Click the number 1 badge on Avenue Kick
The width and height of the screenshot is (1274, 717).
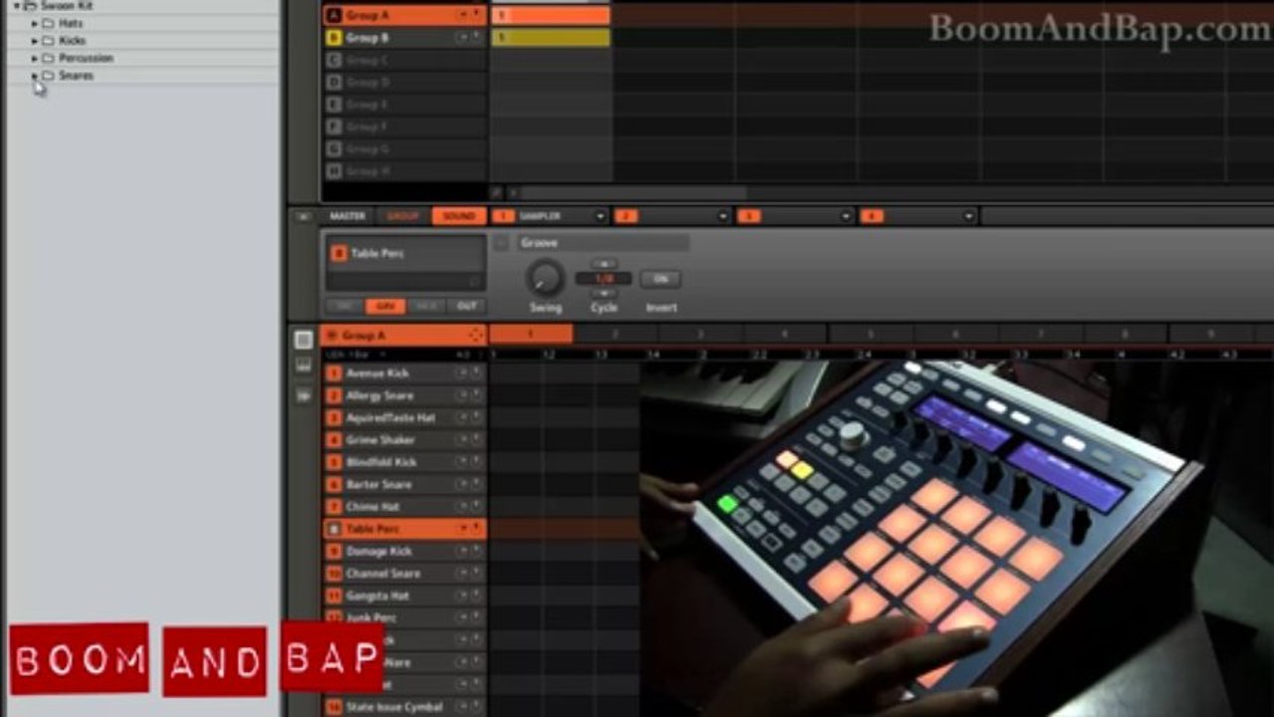point(335,373)
